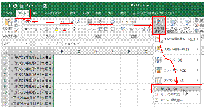Select column B header

tap(62, 52)
